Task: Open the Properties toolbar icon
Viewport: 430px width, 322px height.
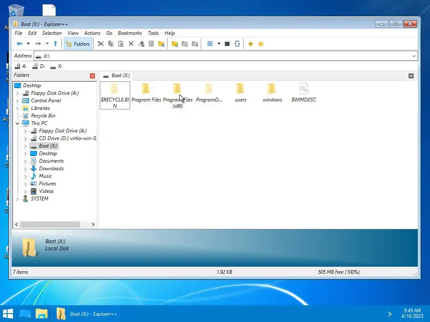Action: click(151, 44)
